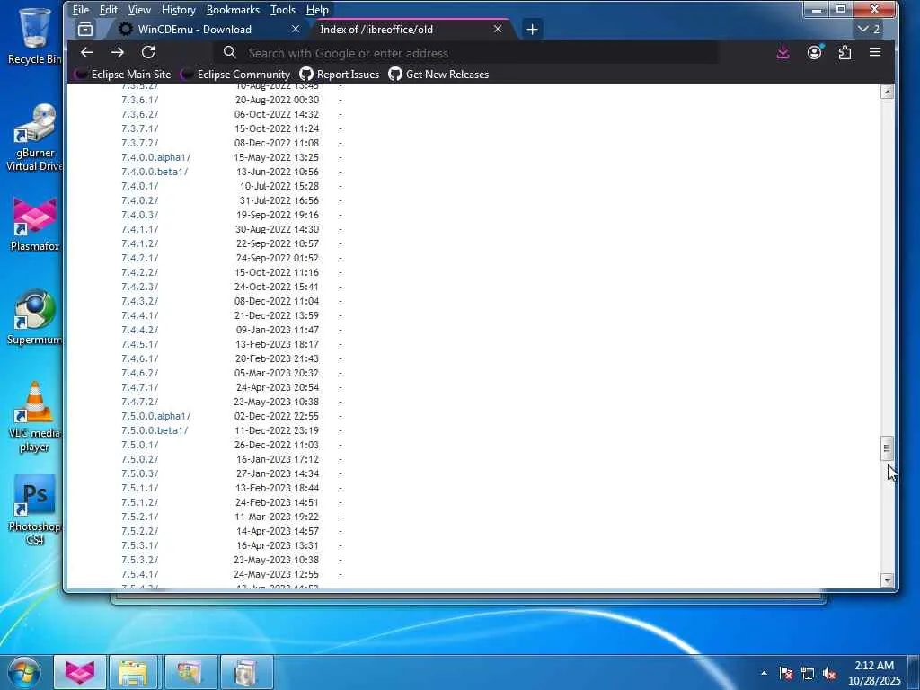Open the 7.5.3.1/ directory link

(139, 545)
